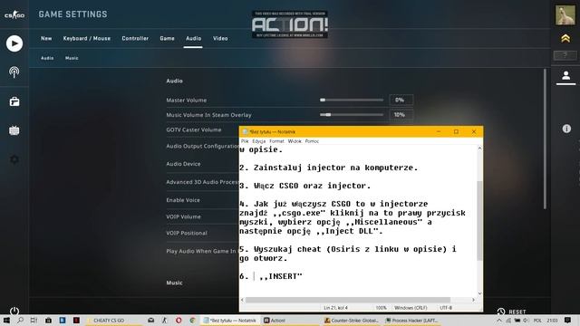
Task: Open the inventory briefcase icon in sidebar
Action: tap(14, 101)
